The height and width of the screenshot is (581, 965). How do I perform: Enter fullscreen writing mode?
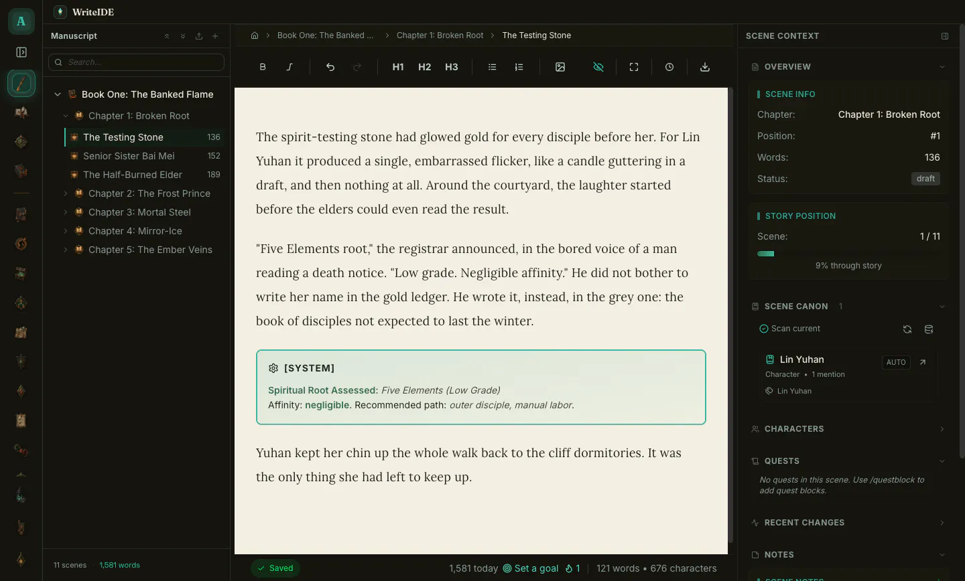634,67
